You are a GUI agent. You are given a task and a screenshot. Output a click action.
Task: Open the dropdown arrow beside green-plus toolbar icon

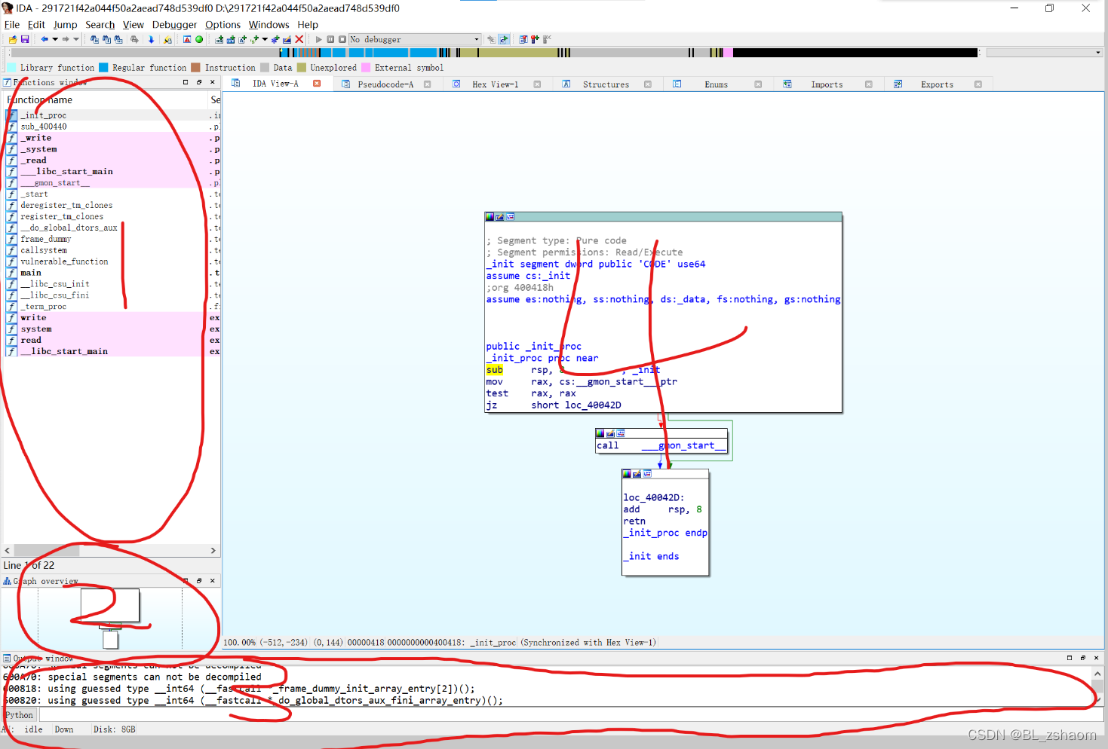point(265,39)
